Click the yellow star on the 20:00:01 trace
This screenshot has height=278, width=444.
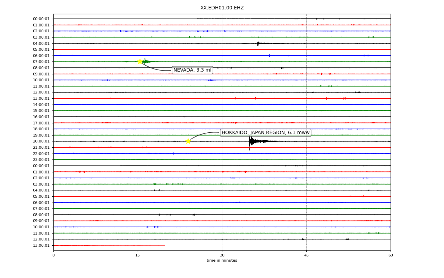[188, 141]
